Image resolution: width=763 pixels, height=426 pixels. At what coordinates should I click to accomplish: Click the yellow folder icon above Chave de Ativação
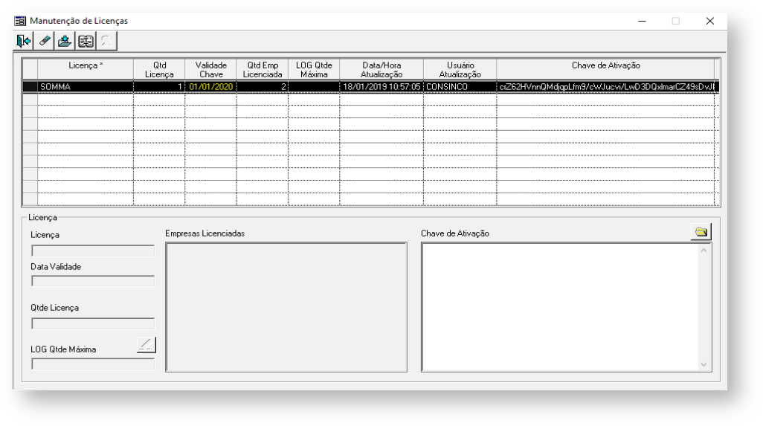701,232
